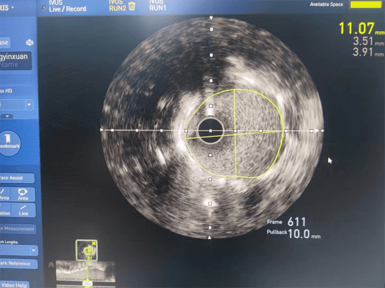
Task: Click the printer icon in left panel
Action: click(x=29, y=42)
